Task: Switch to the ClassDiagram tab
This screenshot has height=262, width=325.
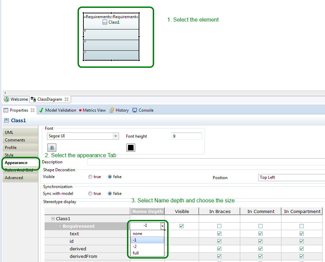Action: (50, 99)
